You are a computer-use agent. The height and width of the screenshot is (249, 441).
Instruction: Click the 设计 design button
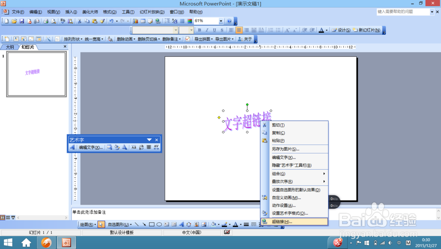[x=341, y=30]
